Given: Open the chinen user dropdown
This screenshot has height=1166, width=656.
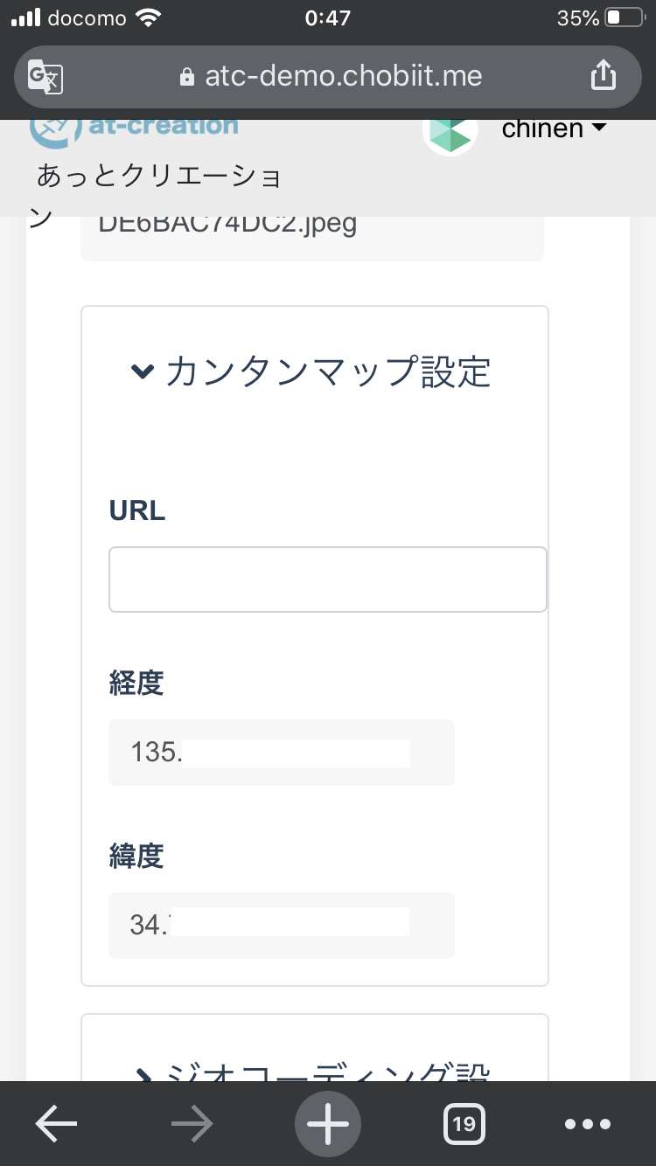Looking at the screenshot, I should click(x=555, y=128).
